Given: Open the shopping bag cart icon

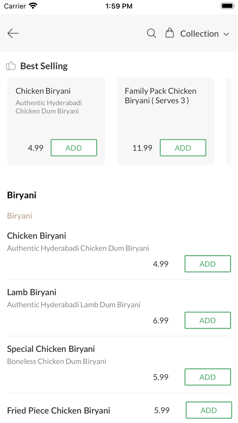Looking at the screenshot, I should pos(169,33).
